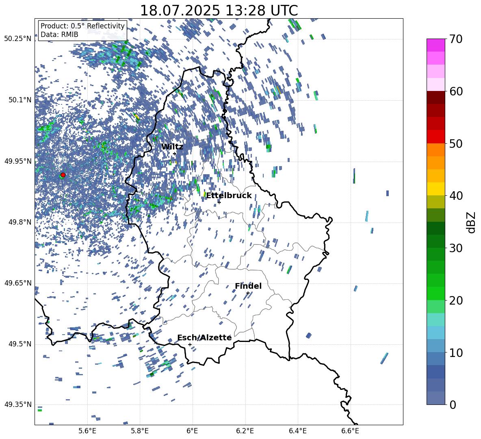Click the 60 tick label on colorbar
This screenshot has height=439, width=481.
tap(456, 91)
